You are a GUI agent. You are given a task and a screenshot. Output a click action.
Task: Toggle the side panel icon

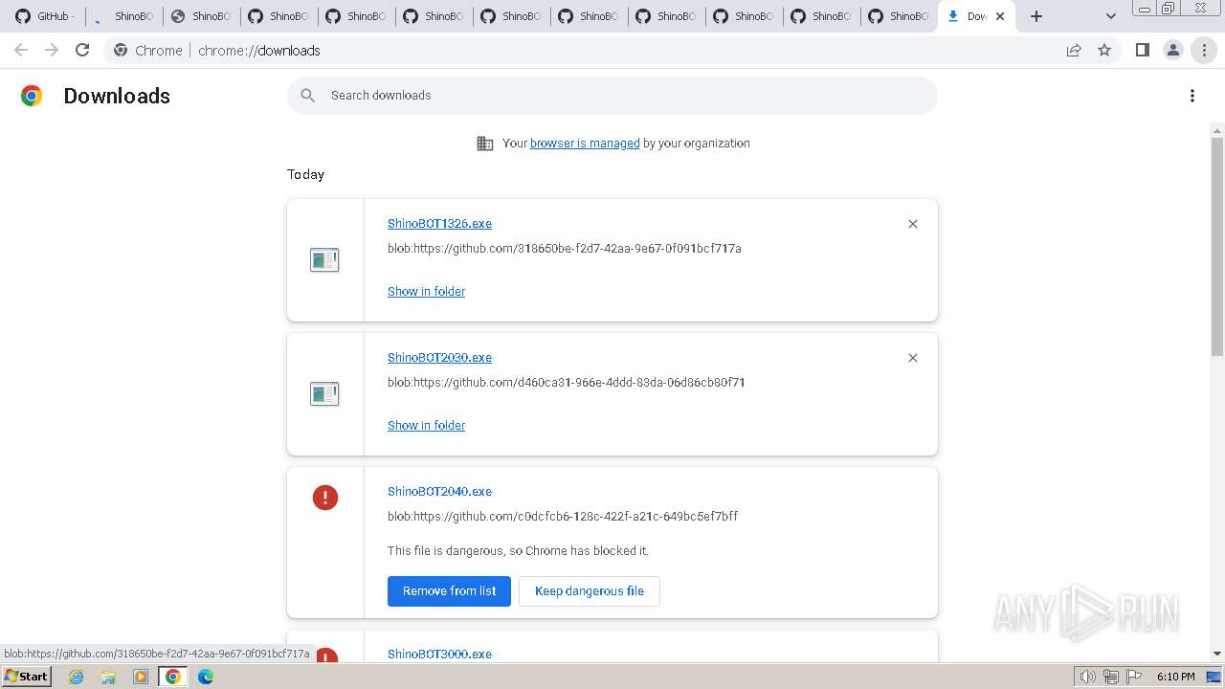(1142, 51)
